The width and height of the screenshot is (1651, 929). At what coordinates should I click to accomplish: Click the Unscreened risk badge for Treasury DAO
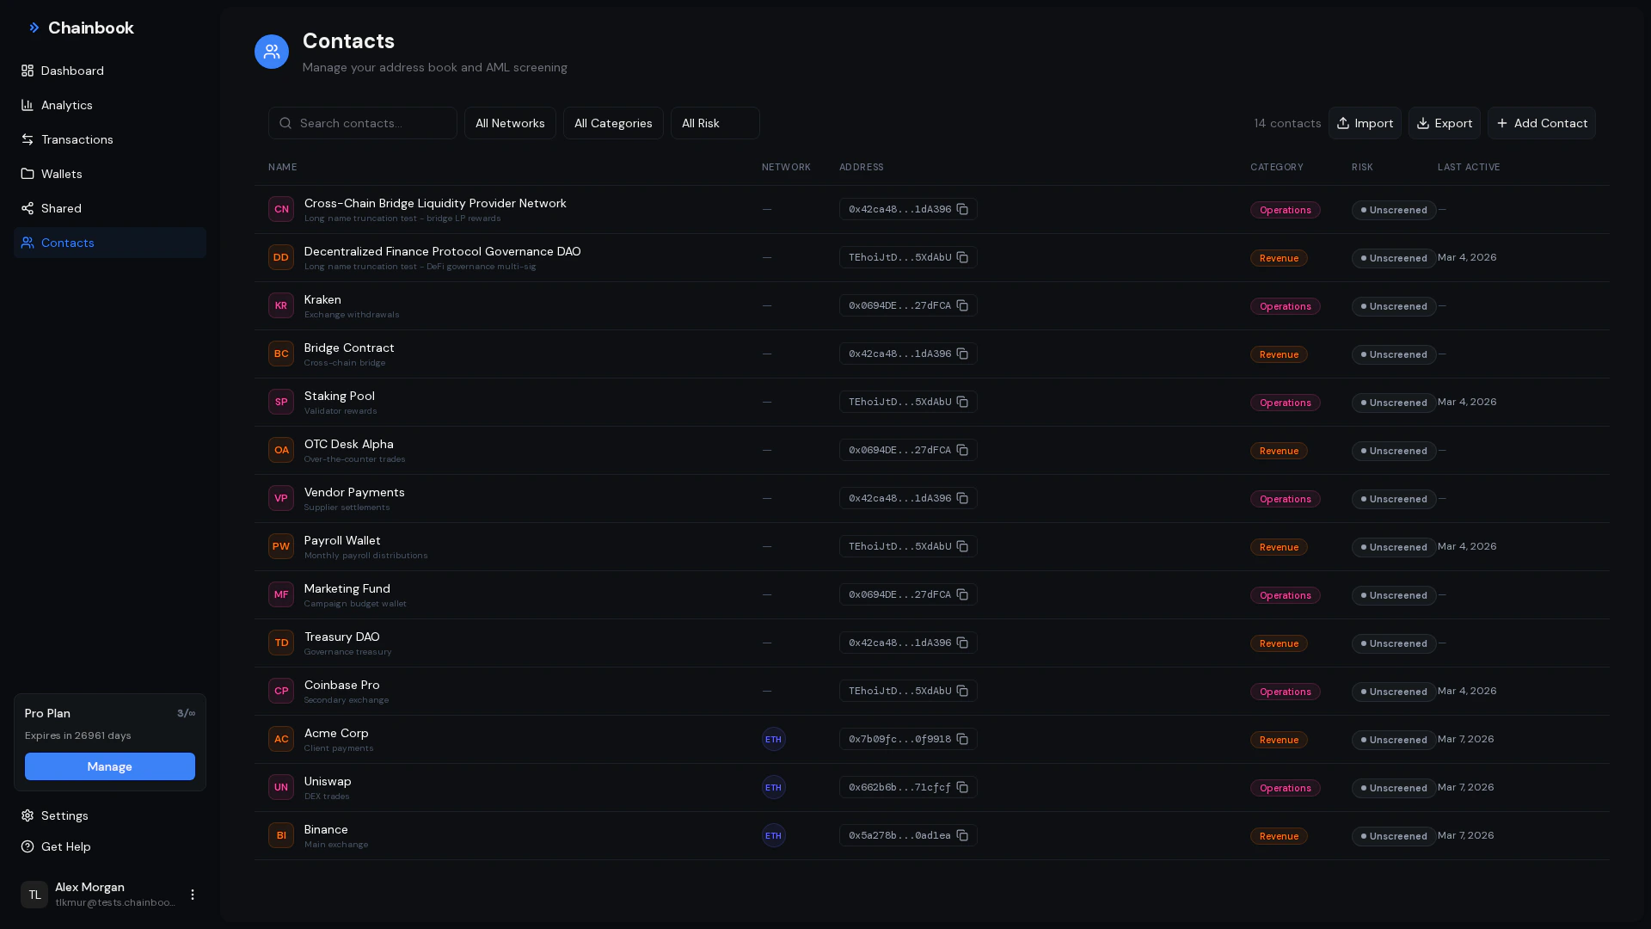pyautogui.click(x=1393, y=643)
